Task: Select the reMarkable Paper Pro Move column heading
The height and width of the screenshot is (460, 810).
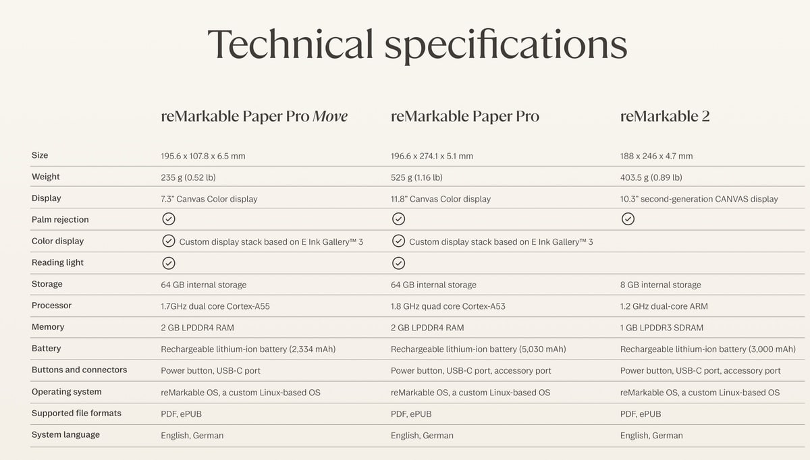Action: click(x=254, y=116)
